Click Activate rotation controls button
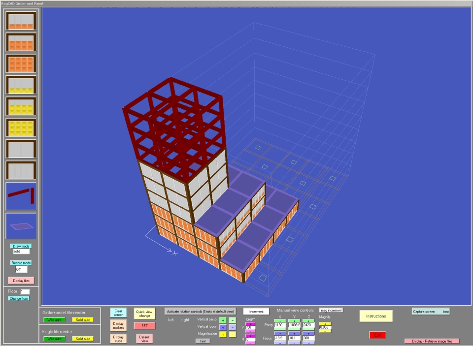 pos(201,312)
